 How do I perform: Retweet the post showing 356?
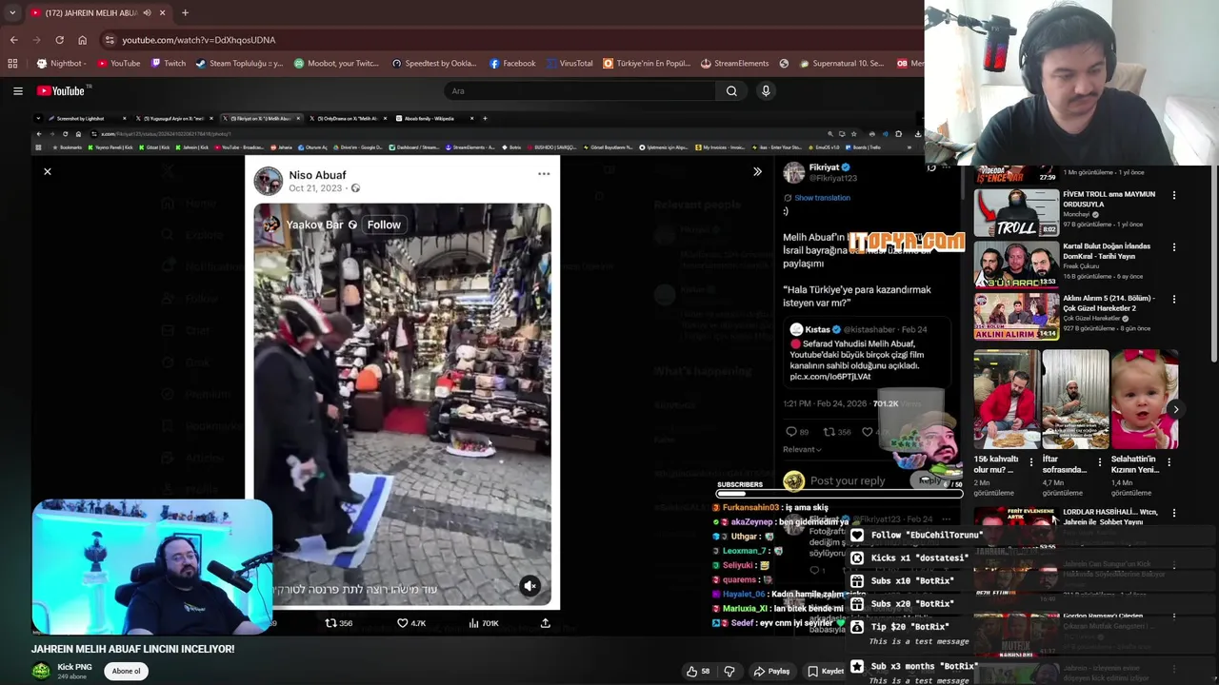339,623
